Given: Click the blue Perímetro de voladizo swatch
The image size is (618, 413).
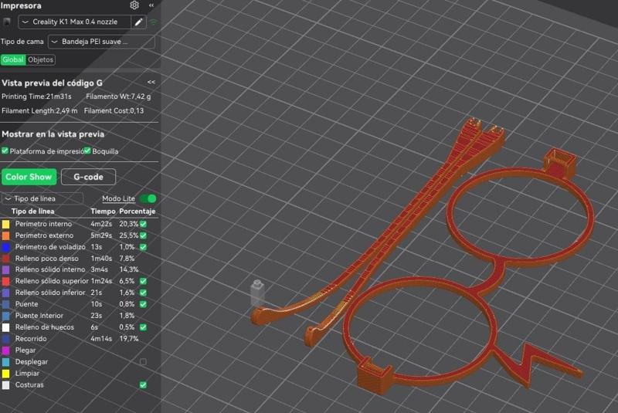Looking at the screenshot, I should tap(6, 247).
